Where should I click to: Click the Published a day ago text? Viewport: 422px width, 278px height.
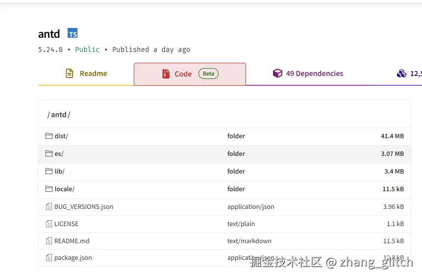pos(151,50)
